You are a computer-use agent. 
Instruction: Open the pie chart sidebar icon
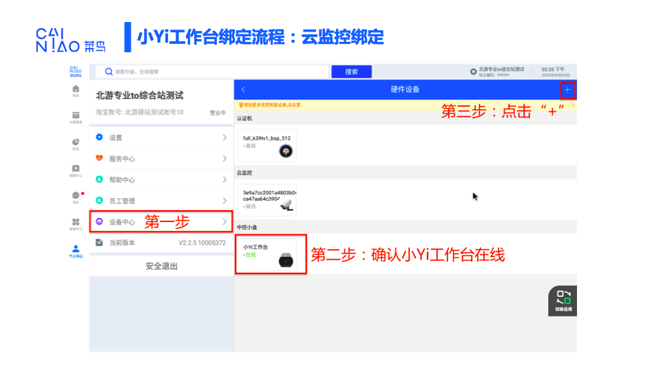(x=76, y=144)
